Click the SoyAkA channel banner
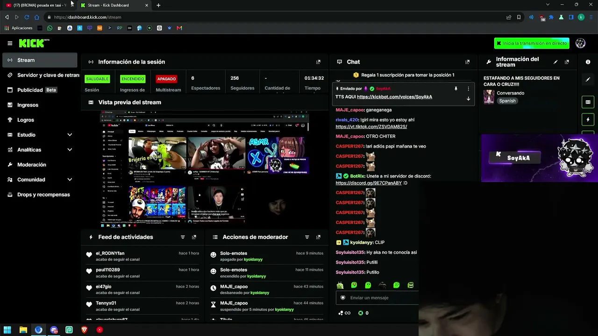 pos(540,158)
